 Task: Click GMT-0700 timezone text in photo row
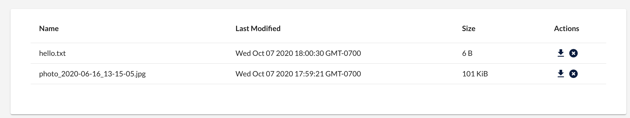click(343, 74)
